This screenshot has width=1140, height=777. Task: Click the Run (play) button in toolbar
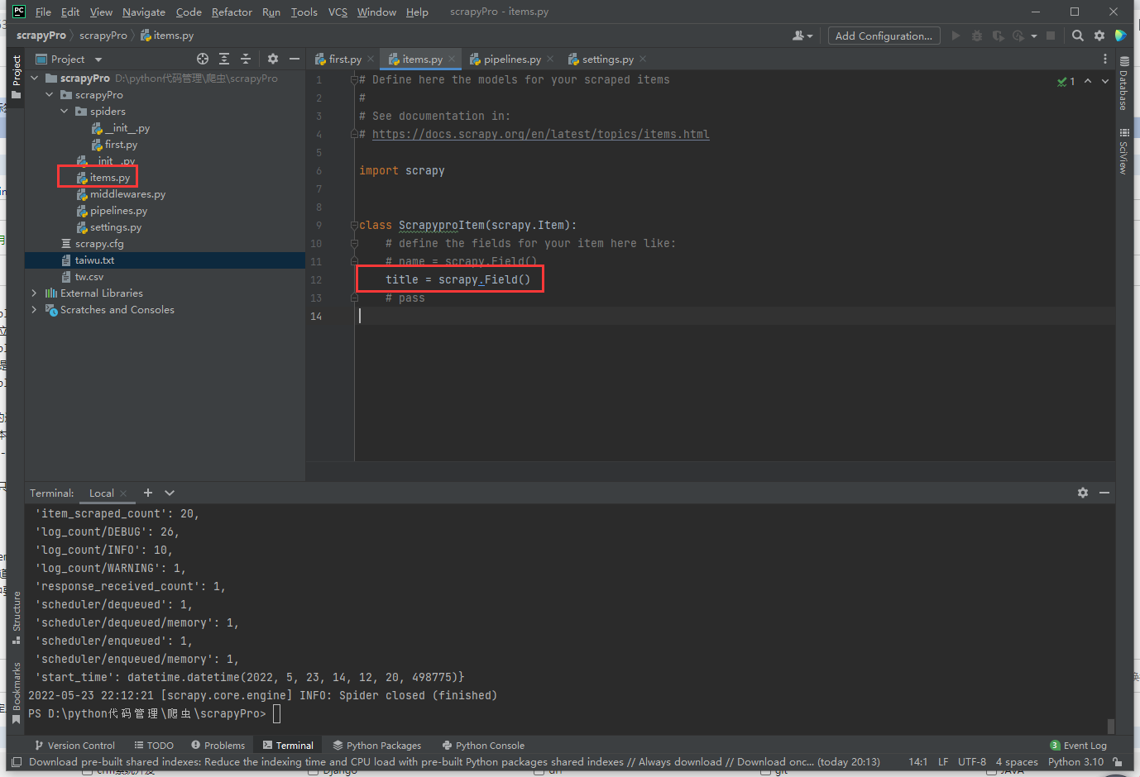point(956,36)
